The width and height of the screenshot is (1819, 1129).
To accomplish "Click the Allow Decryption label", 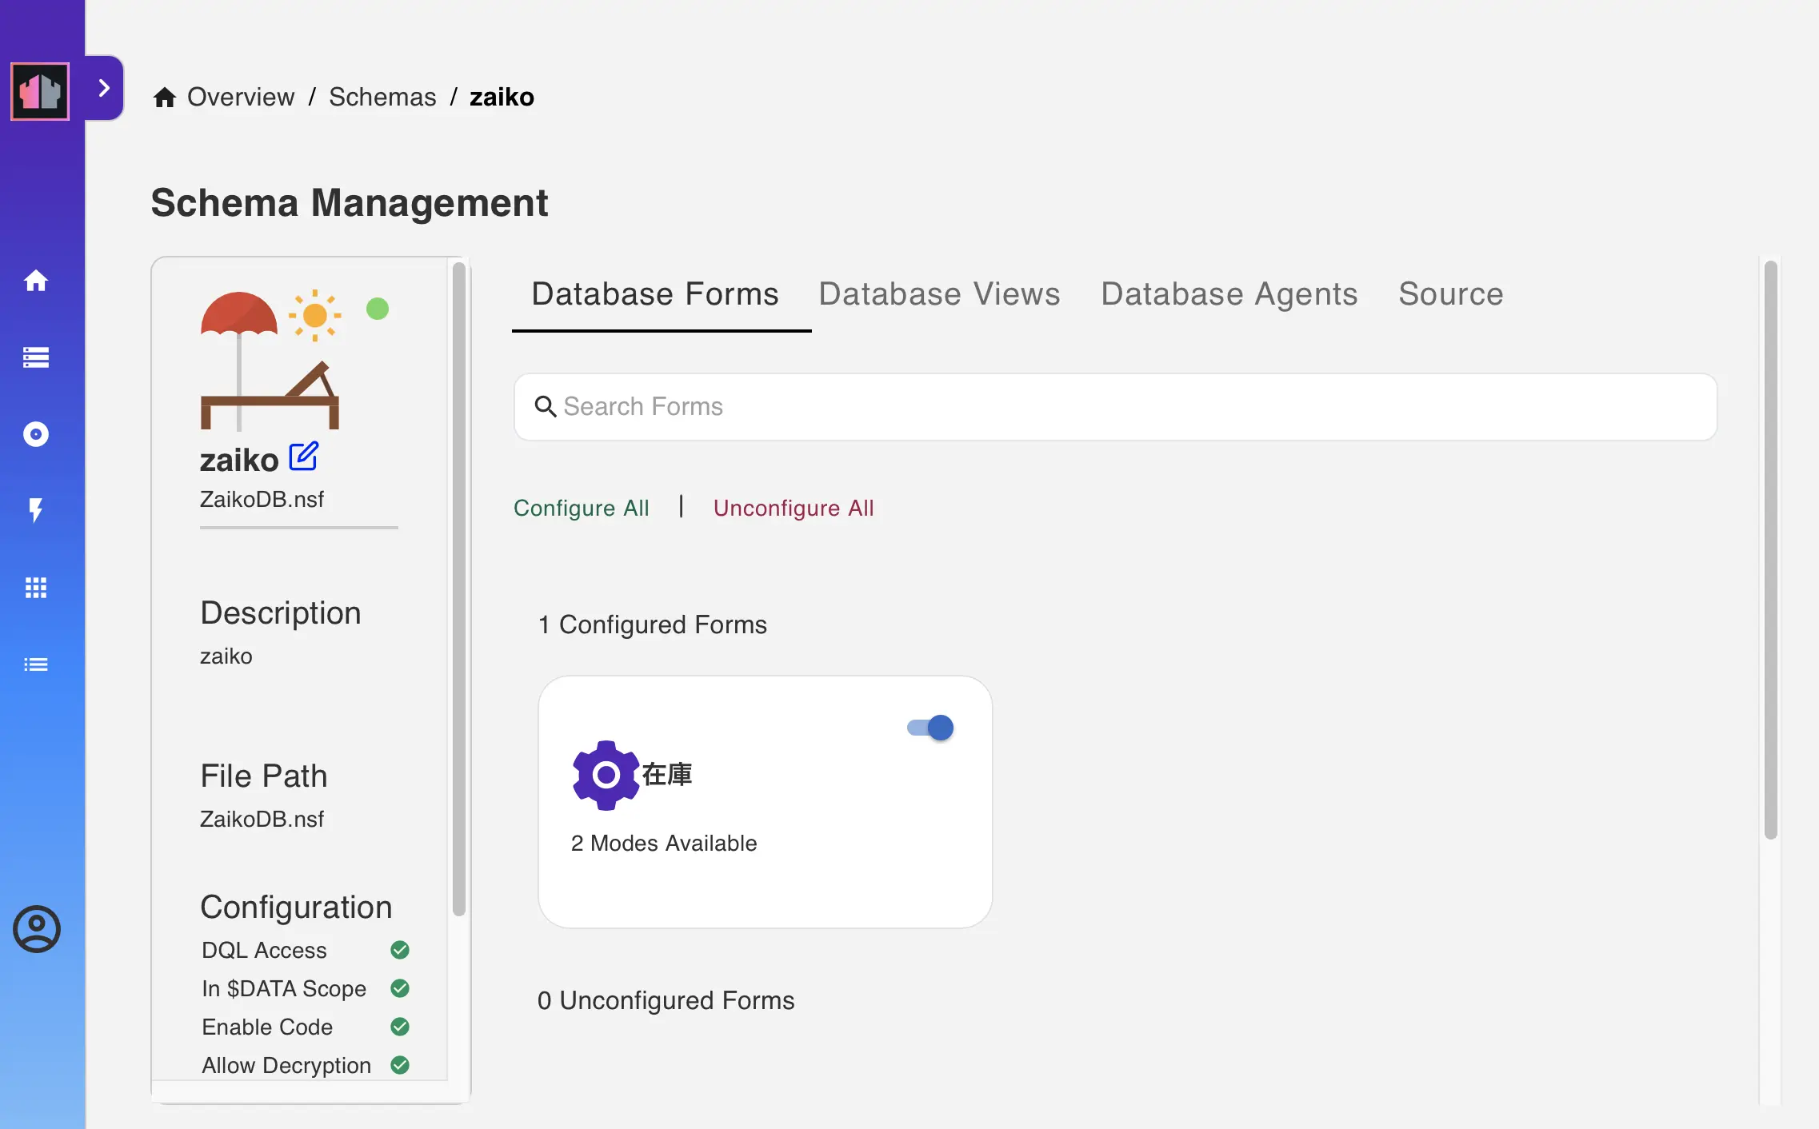I will [286, 1065].
